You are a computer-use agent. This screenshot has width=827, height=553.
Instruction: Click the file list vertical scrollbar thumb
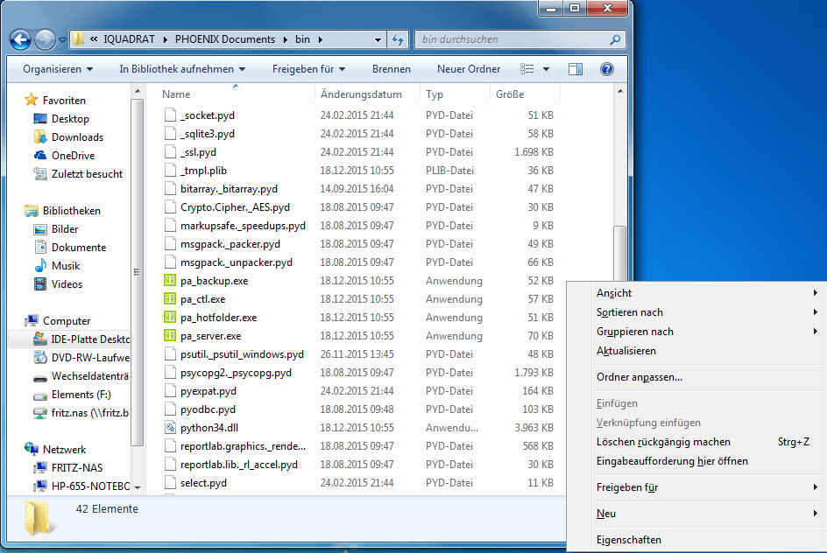click(x=619, y=254)
